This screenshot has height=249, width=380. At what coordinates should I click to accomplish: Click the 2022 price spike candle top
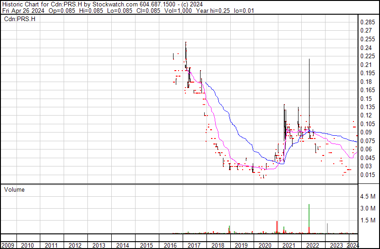(309, 59)
